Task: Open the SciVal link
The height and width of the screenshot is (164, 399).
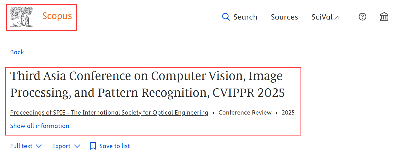Action: click(322, 17)
